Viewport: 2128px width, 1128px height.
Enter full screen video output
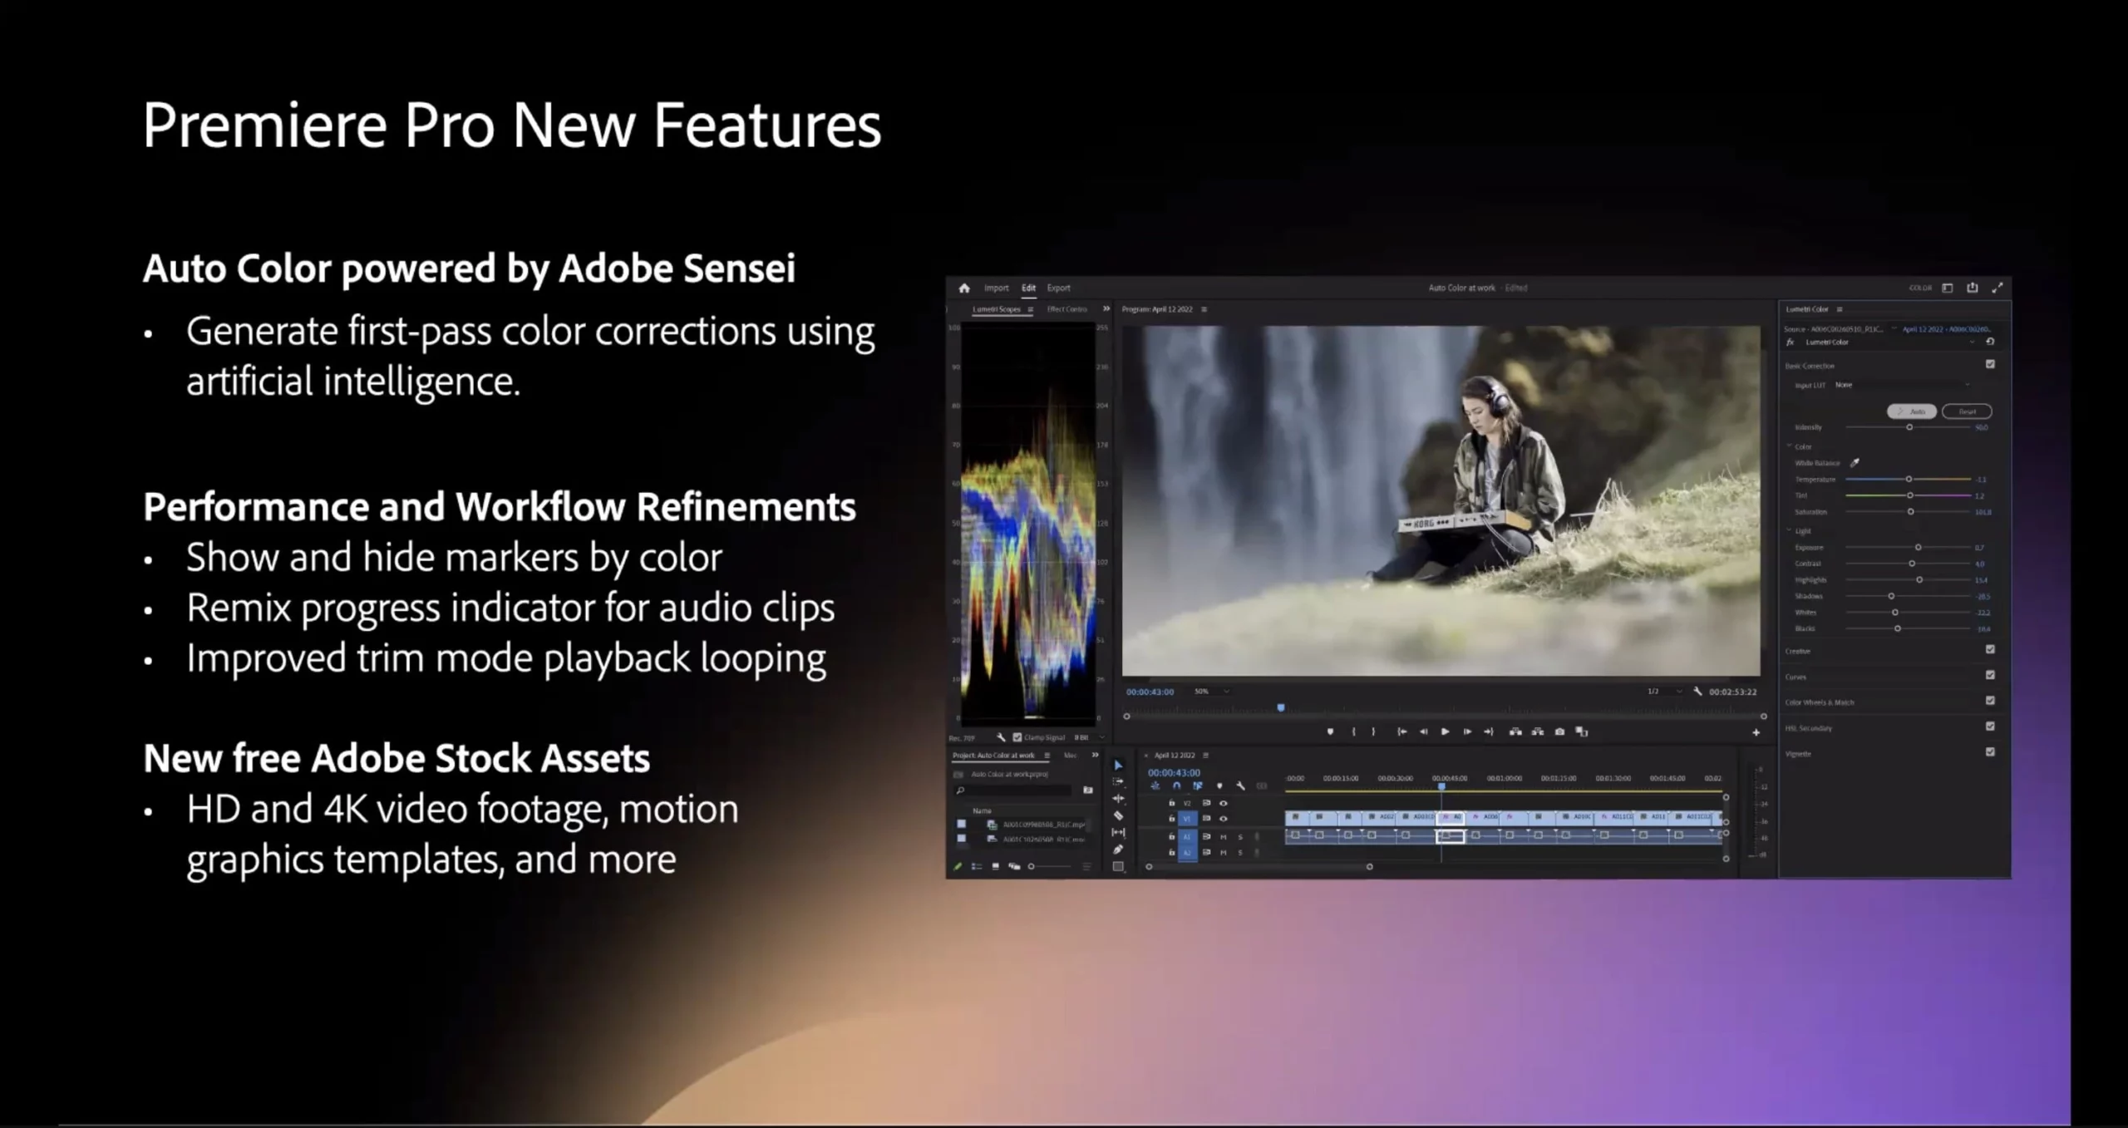click(1997, 288)
